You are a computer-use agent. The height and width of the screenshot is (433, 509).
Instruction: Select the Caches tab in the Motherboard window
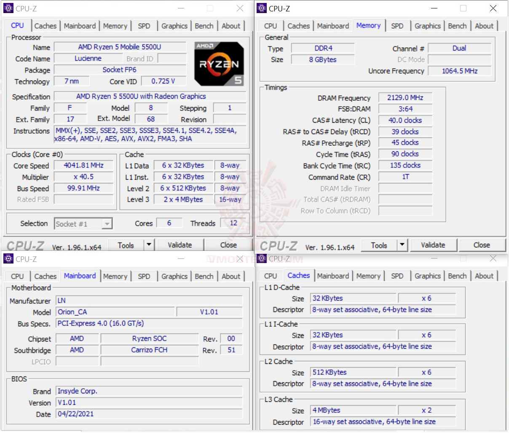click(x=46, y=276)
